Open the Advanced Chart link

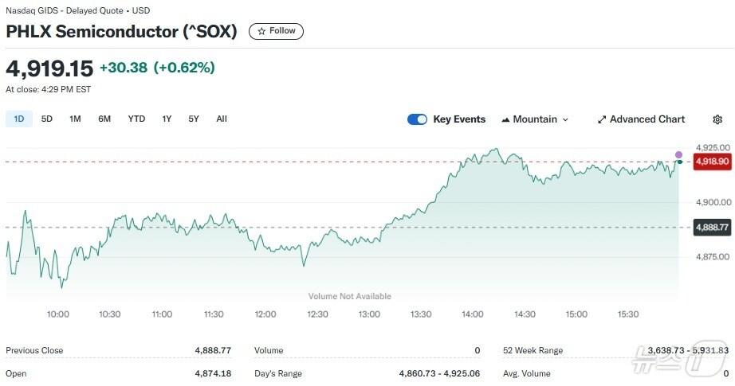(x=647, y=119)
